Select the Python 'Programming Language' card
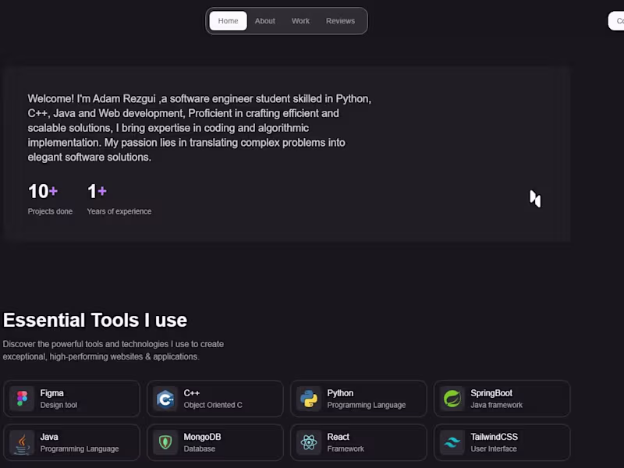Viewport: 624px width, 468px height. (359, 399)
